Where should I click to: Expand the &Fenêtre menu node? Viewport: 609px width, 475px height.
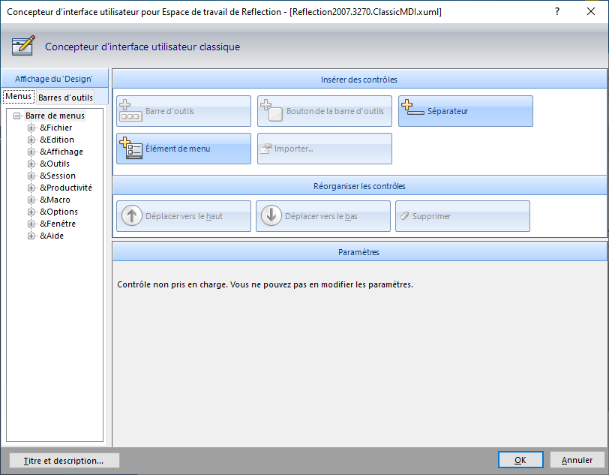[x=31, y=224]
